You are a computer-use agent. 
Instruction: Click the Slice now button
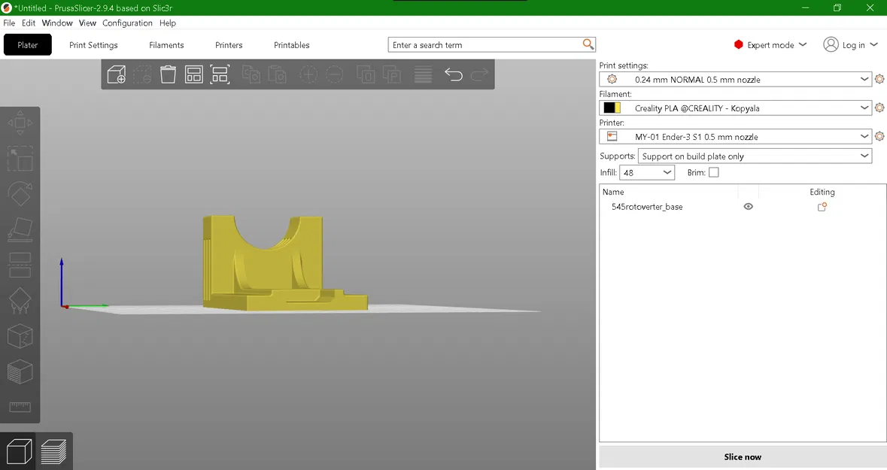[x=743, y=457]
